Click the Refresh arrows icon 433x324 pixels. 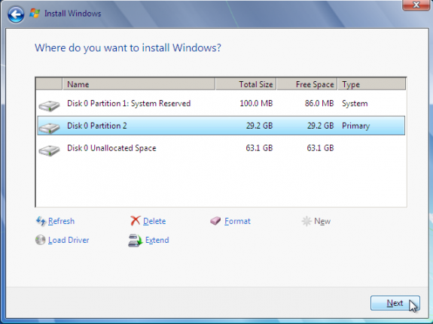click(41, 221)
